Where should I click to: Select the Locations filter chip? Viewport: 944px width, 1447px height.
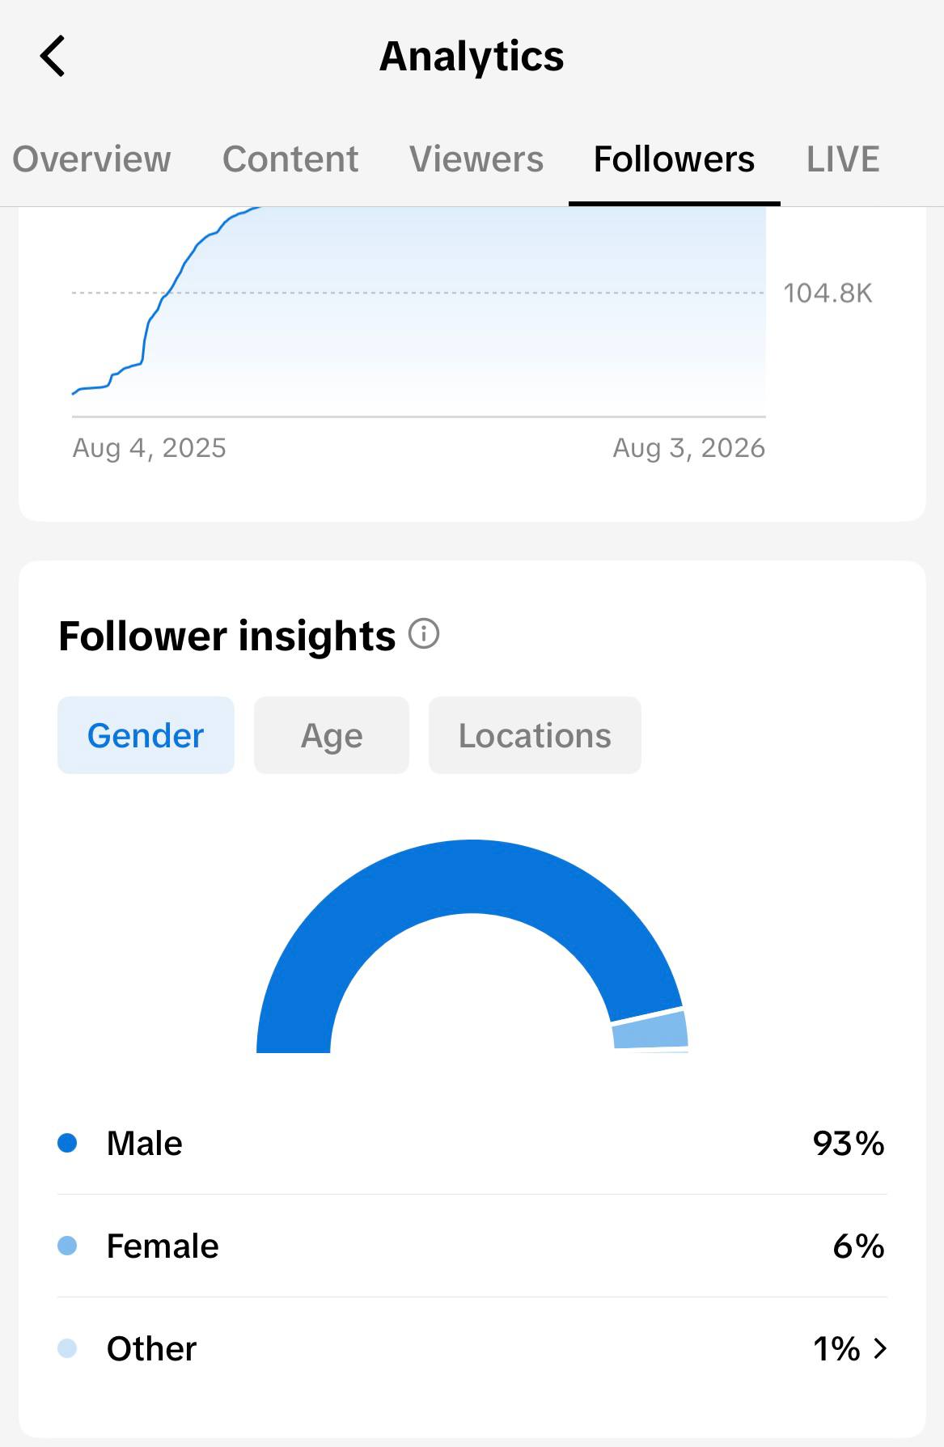click(535, 735)
